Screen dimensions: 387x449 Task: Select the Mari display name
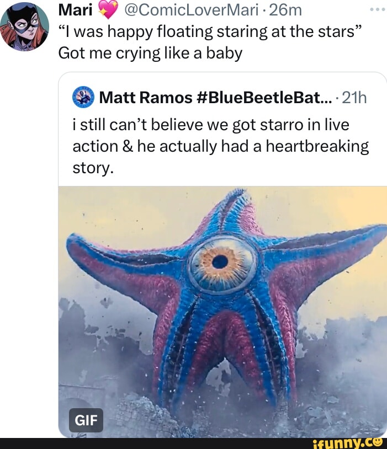point(76,9)
